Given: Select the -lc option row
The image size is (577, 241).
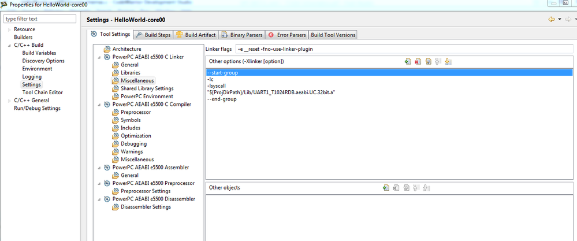Looking at the screenshot, I should pos(389,79).
